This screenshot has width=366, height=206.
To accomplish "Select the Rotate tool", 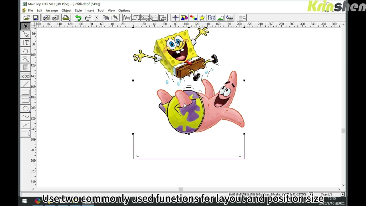I will click(25, 51).
